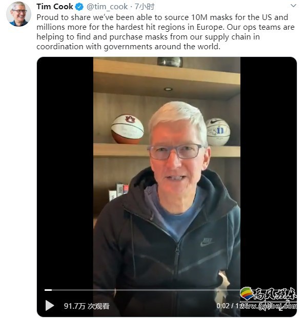305x318 pixels.
Task: Open the @tim_cook handle link
Action: [107, 7]
